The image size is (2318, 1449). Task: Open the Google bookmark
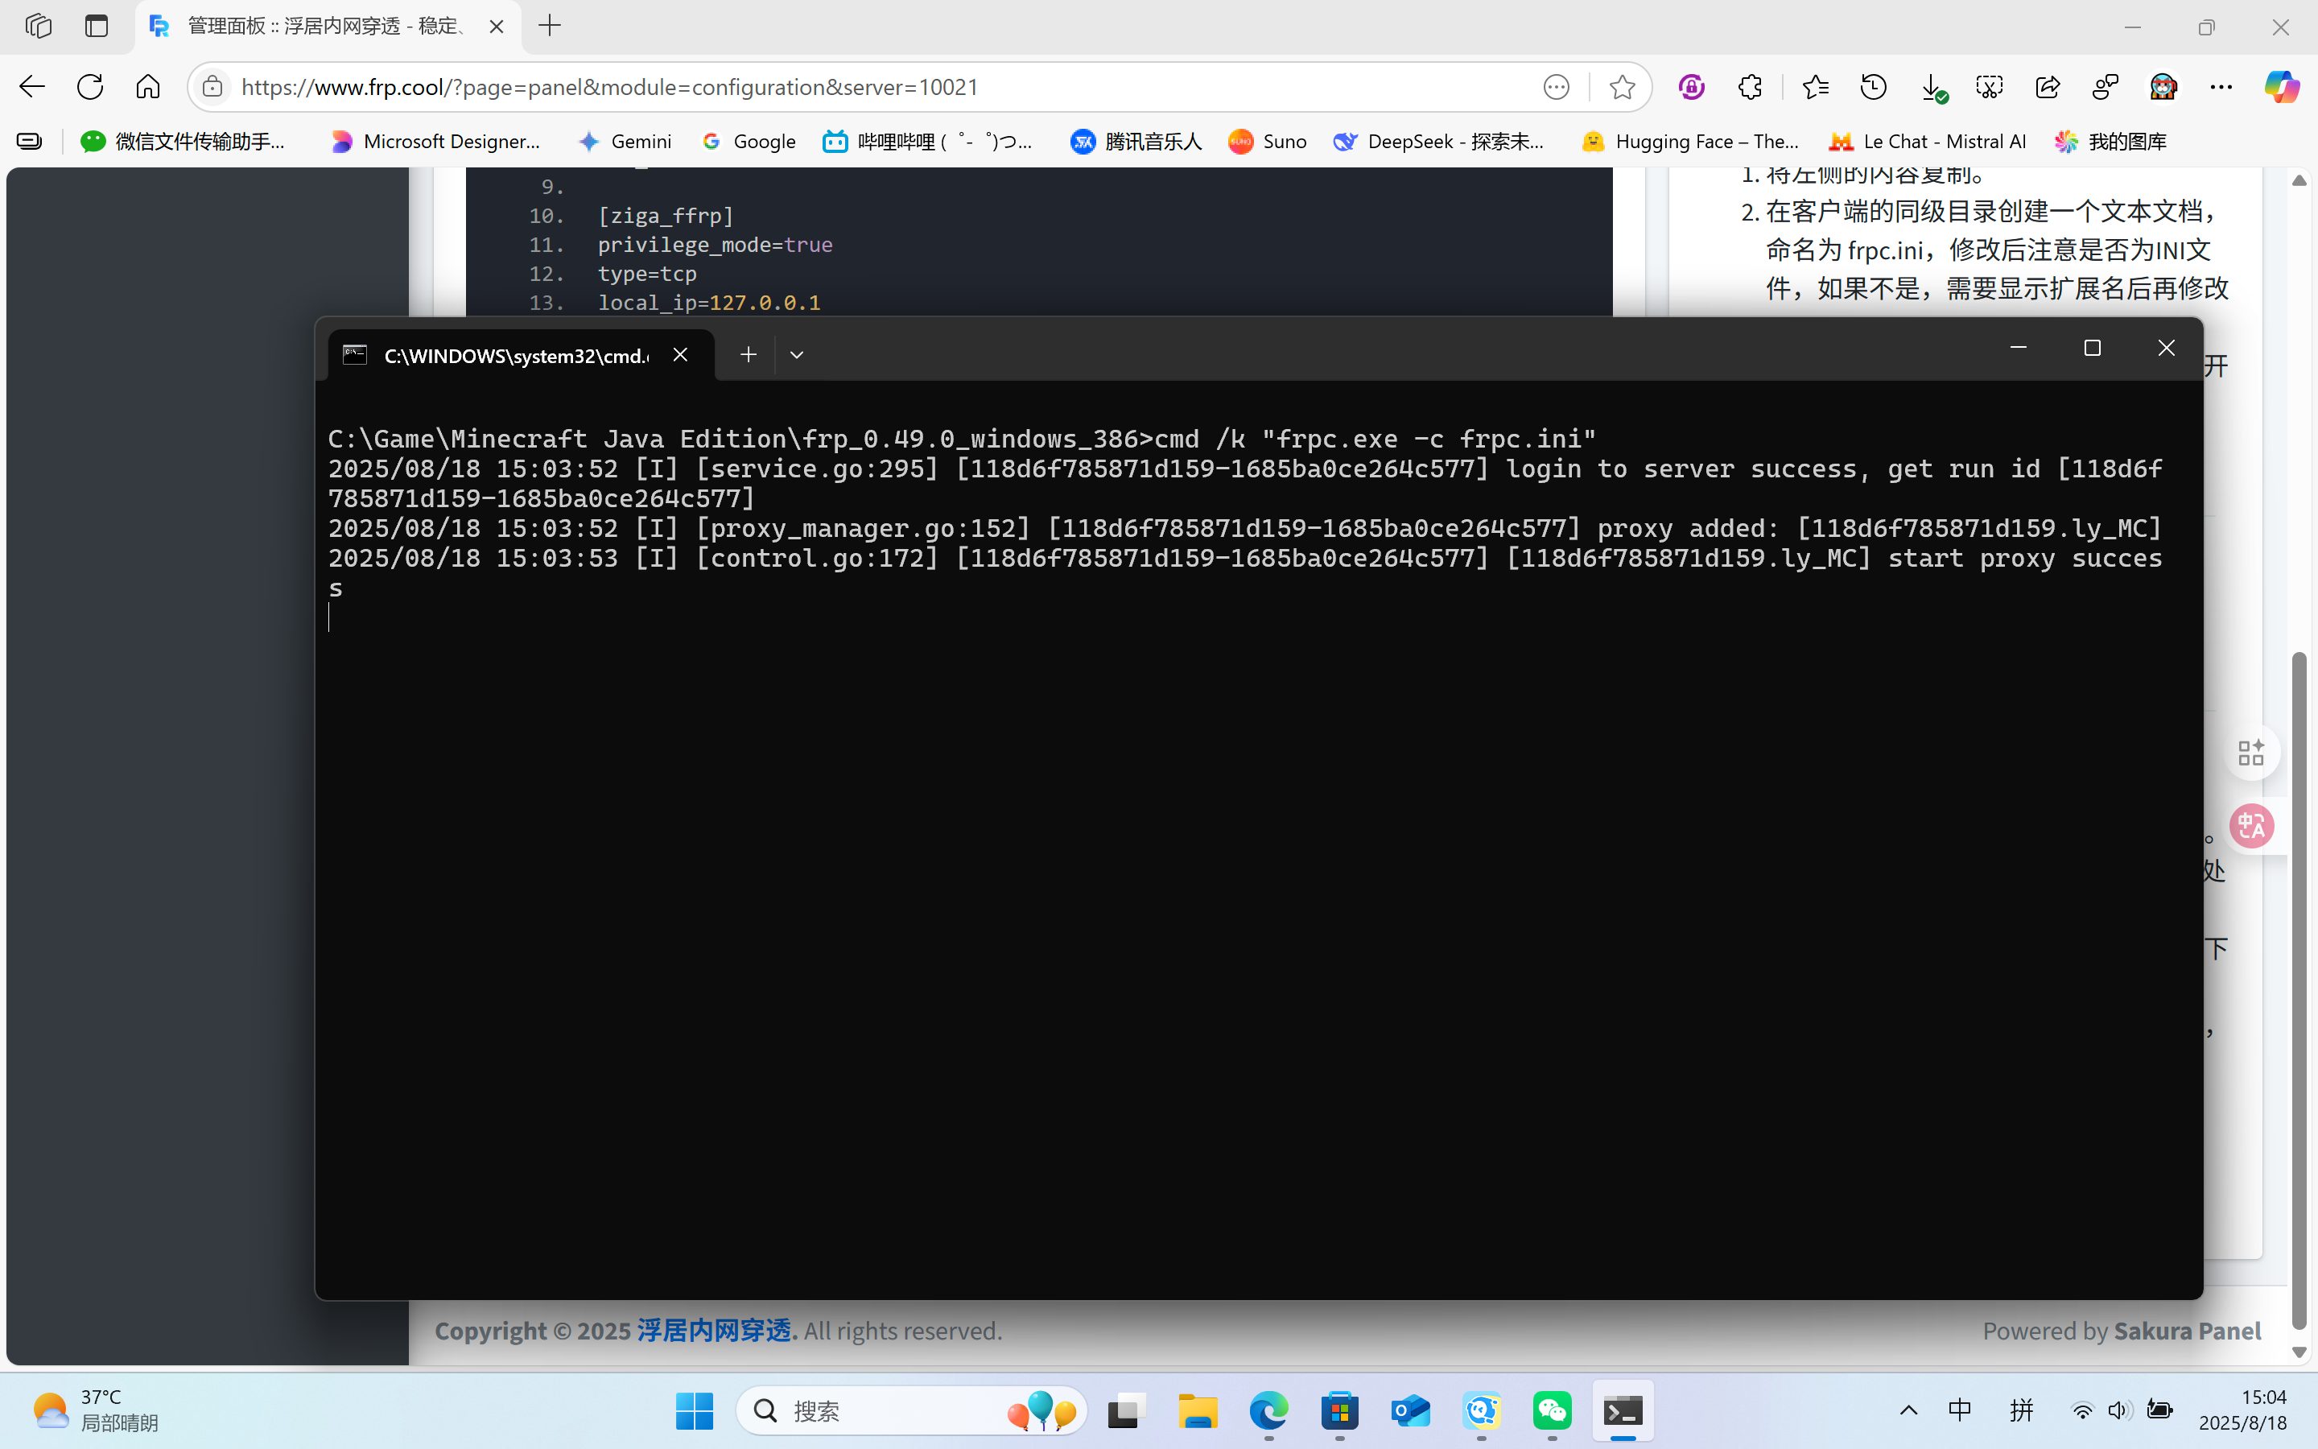pos(748,142)
